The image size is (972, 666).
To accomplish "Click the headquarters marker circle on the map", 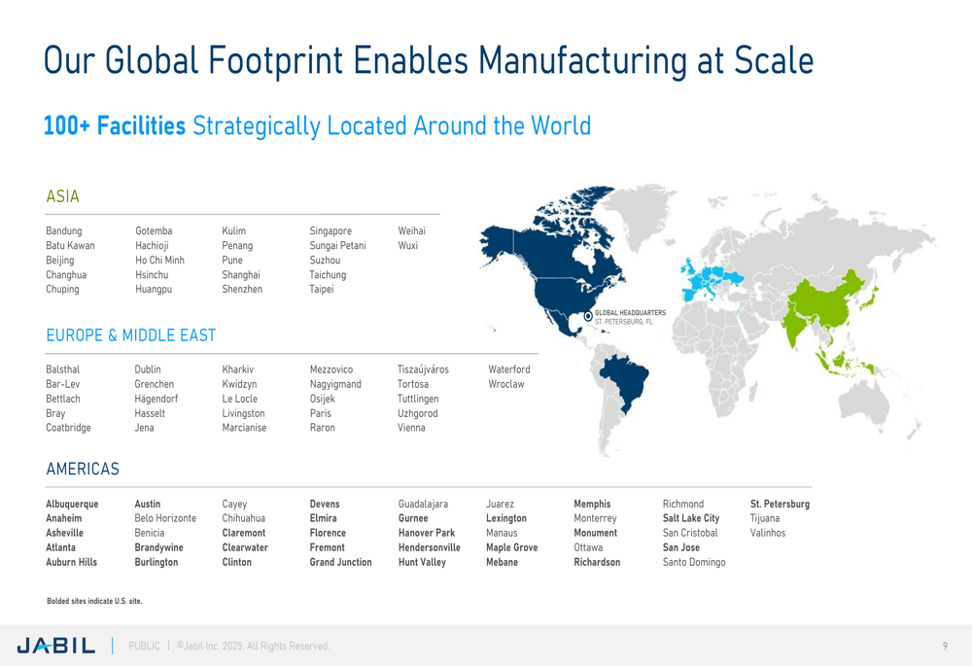I will pyautogui.click(x=588, y=316).
